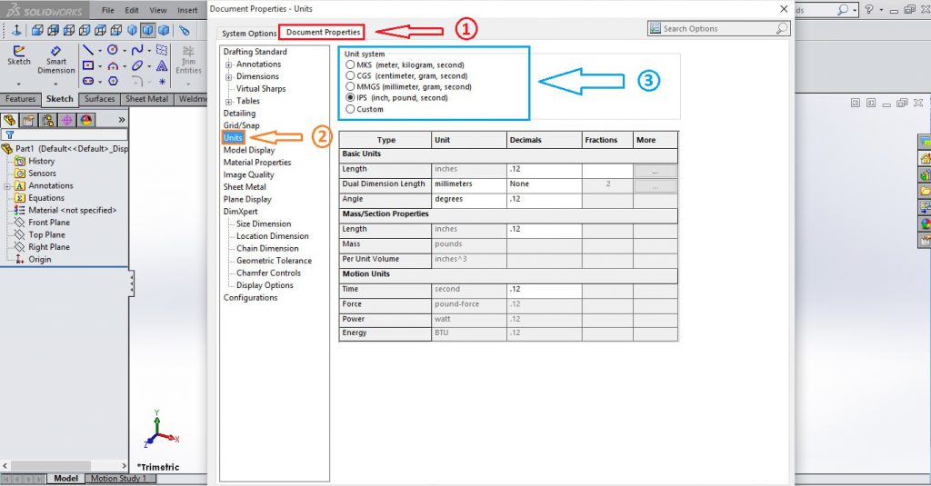Viewport: 931px width, 486px height.
Task: Open the DisplayManager tab icon
Action: pos(86,121)
